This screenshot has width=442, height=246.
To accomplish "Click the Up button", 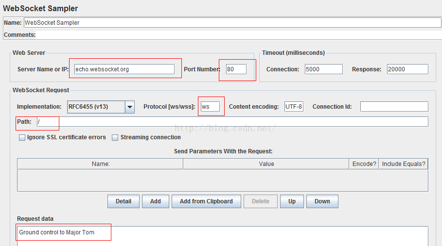I will 292,201.
